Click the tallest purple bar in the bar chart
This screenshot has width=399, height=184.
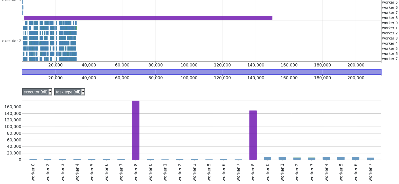[x=136, y=130]
